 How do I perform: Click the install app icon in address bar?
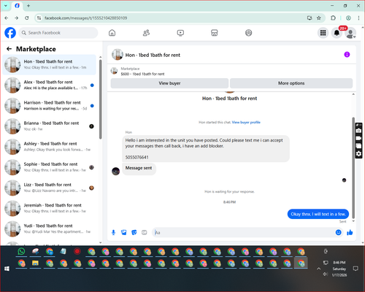[x=310, y=18]
